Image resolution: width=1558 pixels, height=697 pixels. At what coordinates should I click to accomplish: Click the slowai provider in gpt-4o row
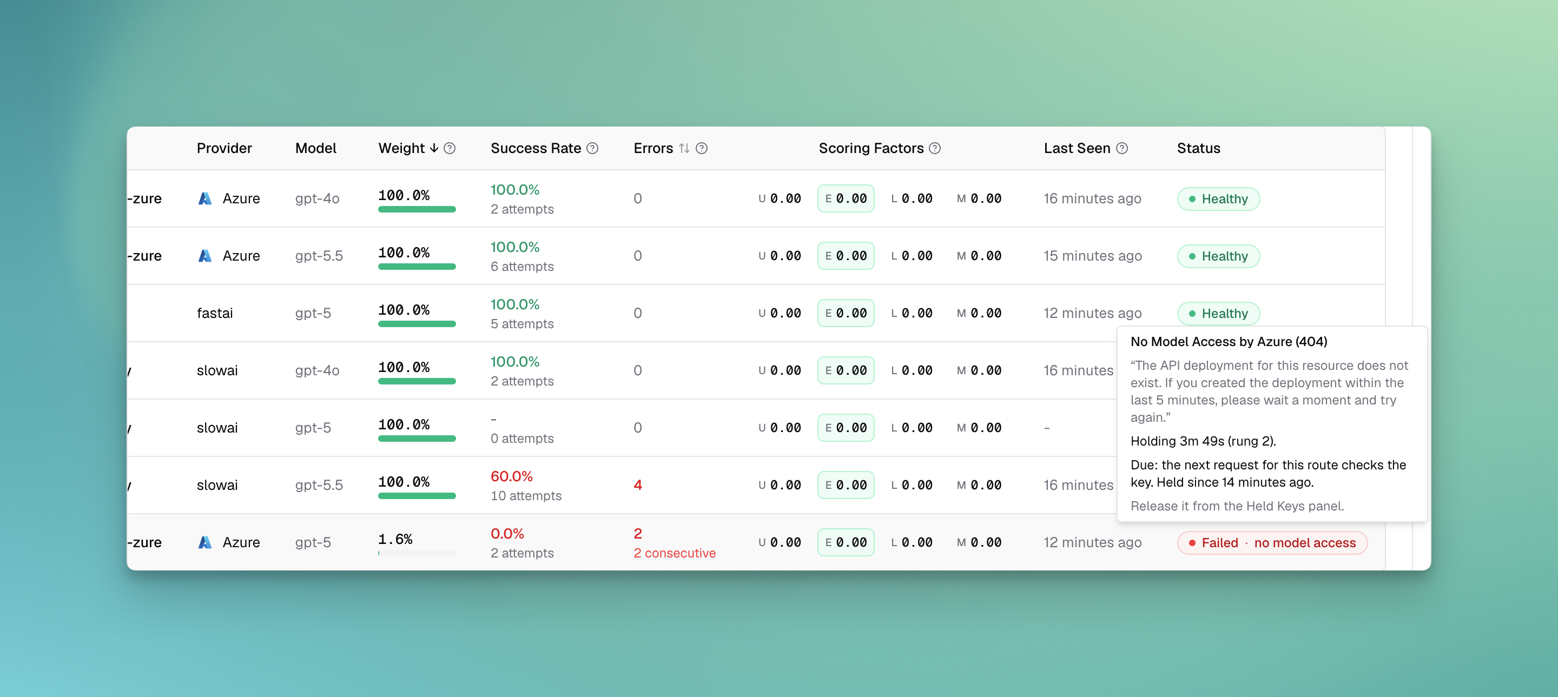(x=217, y=370)
